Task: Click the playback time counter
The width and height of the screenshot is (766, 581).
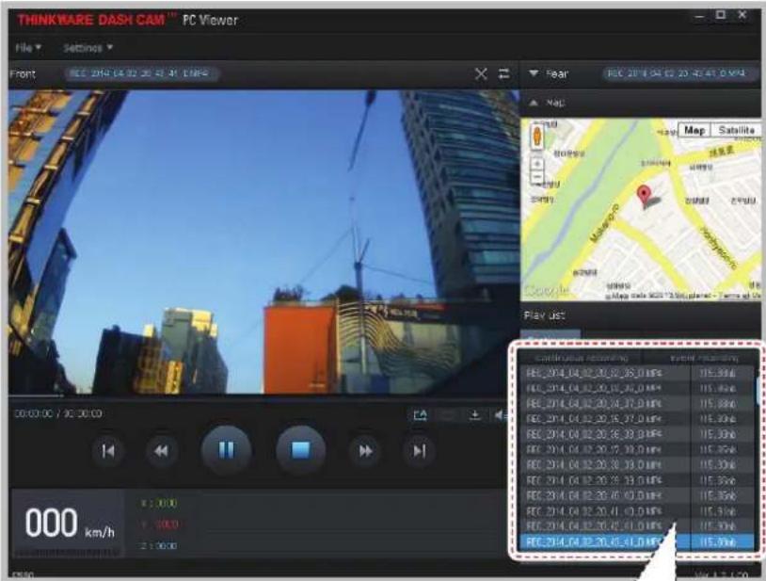Action: 58,413
